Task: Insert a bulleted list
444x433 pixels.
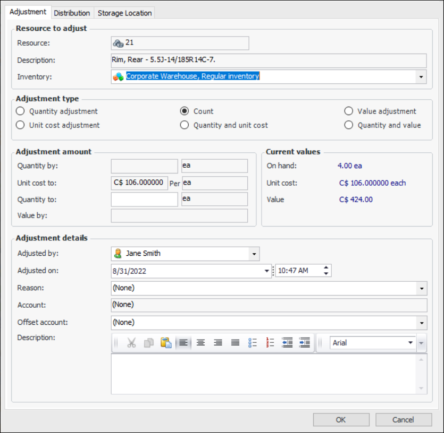Action: (253, 343)
